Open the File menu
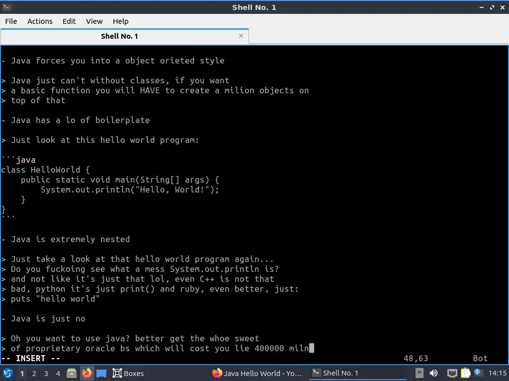 (11, 21)
